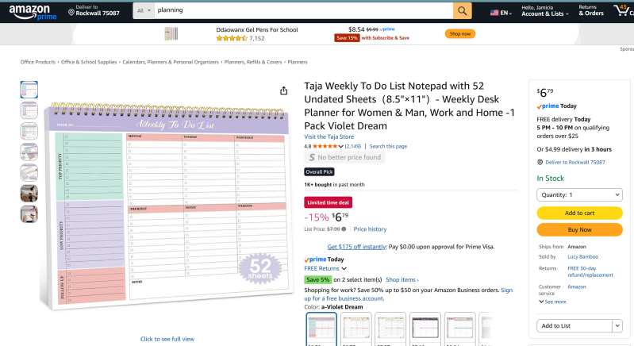Click the info icon beside List Price
This screenshot has height=346, width=634.
tap(344, 229)
